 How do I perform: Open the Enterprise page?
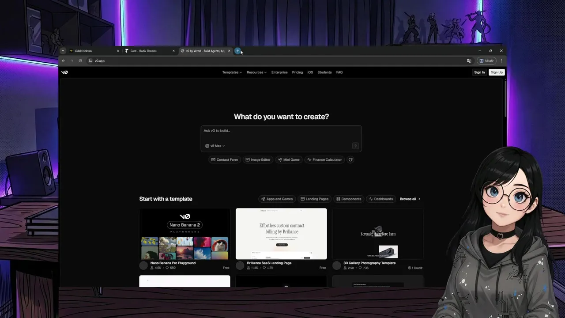click(279, 72)
